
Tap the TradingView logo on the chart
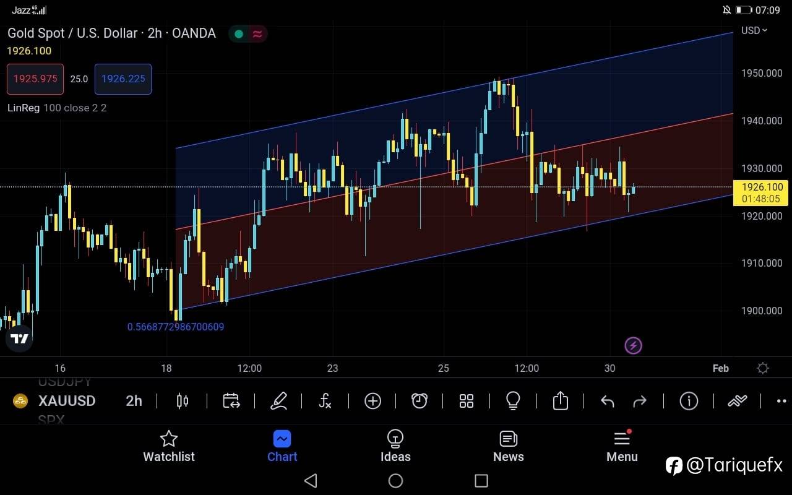(19, 338)
